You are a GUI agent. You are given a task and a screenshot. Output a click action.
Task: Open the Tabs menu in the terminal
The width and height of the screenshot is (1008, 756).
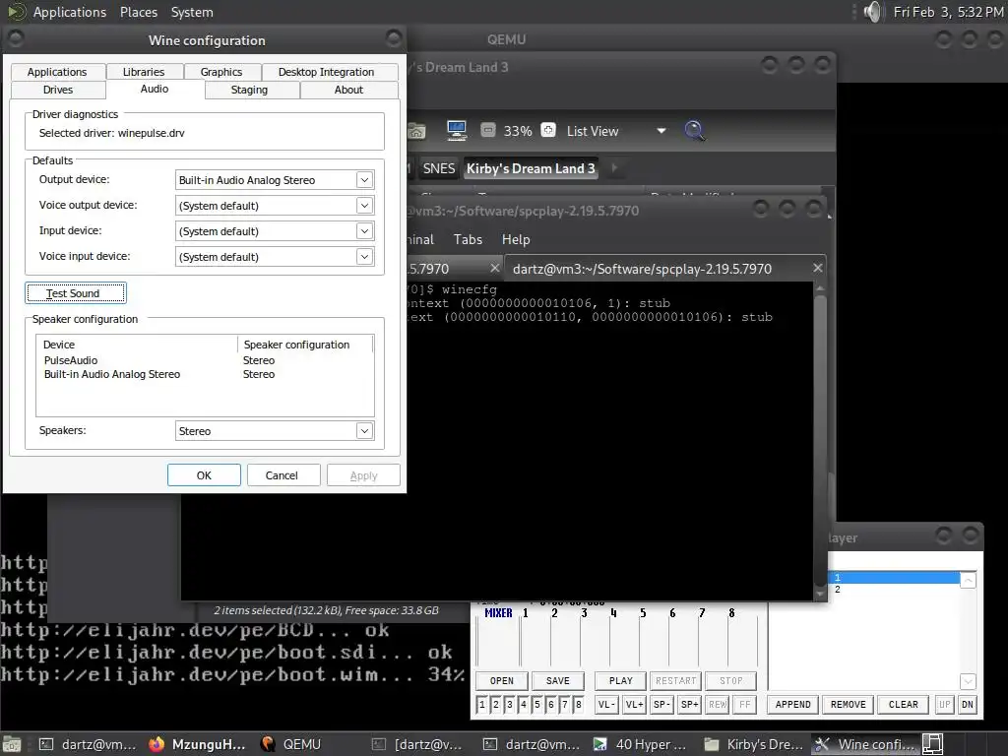[468, 239]
